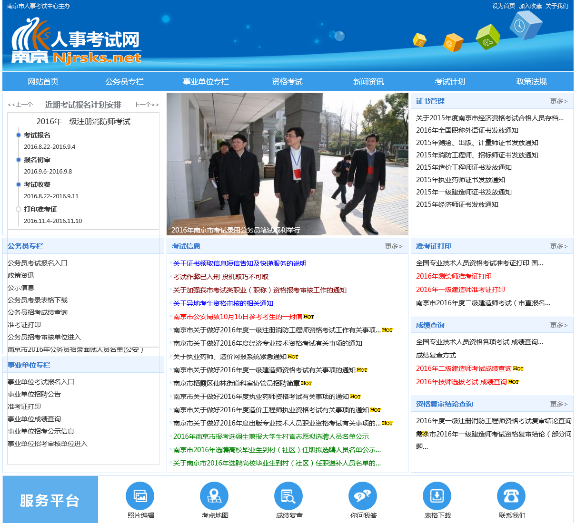Open 公务员招考审核单位进入 link
This screenshot has width=576, height=523.
[44, 337]
